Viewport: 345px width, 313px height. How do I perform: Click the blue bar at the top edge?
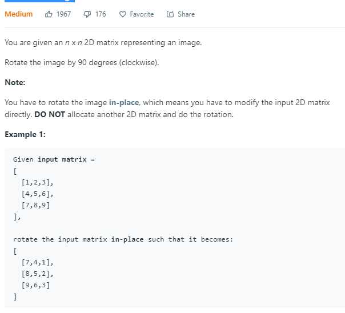39,1
